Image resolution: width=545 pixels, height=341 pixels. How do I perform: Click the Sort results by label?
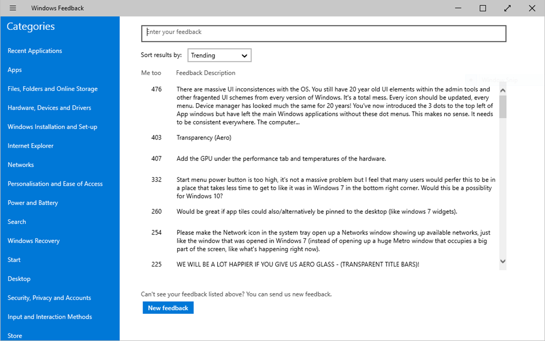click(x=161, y=55)
